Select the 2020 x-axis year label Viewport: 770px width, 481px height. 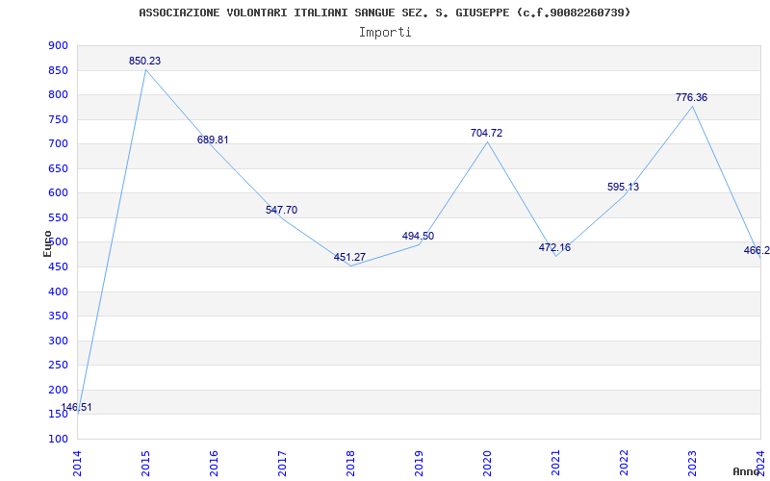coord(487,463)
